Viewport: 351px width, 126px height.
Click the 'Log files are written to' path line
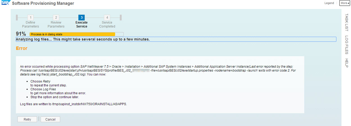point(74,104)
